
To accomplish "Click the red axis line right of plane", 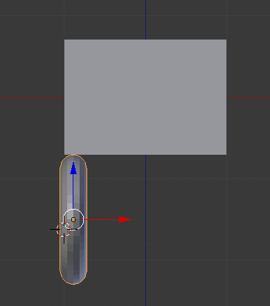I will click(248, 96).
